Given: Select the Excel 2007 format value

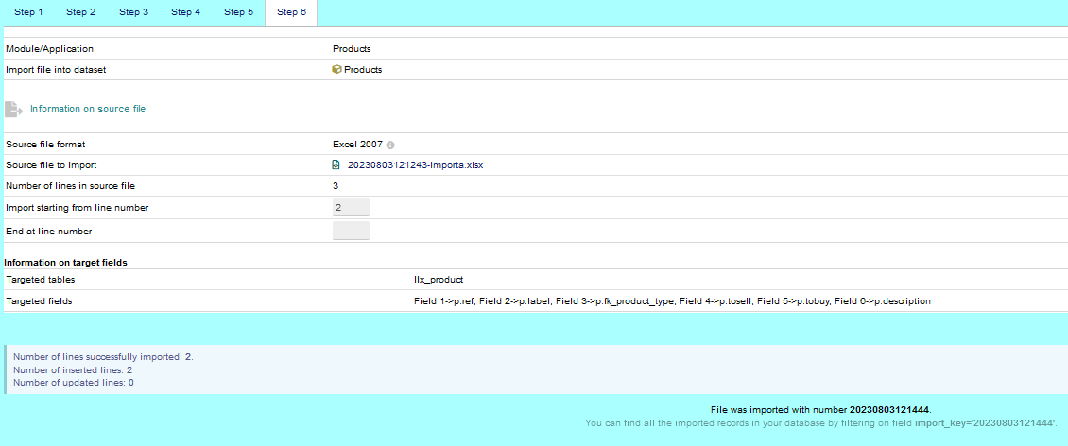Looking at the screenshot, I should (358, 145).
